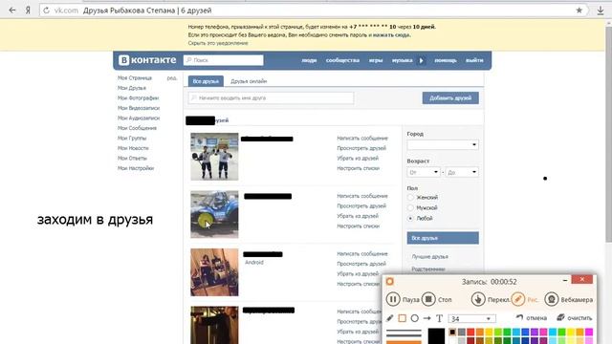
Task: Select the rectangle shape drawing tool
Action: click(402, 318)
